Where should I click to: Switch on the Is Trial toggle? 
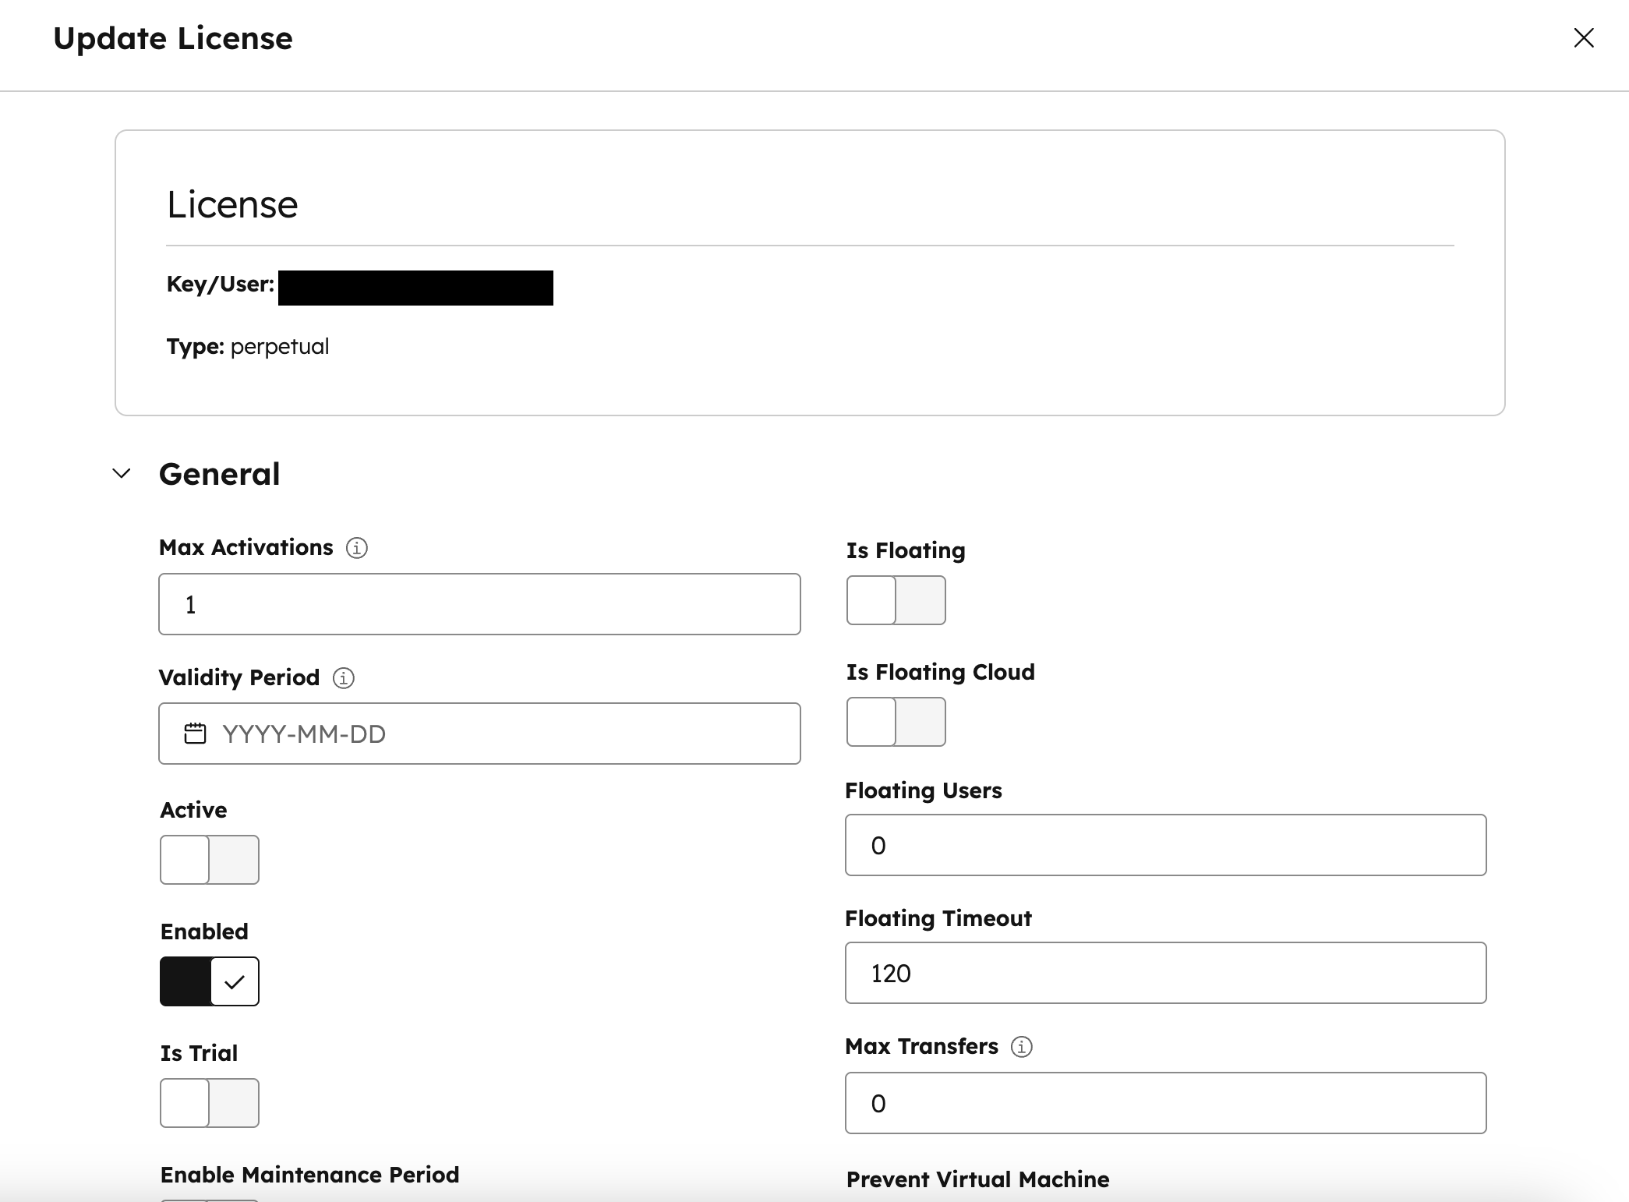[209, 1103]
